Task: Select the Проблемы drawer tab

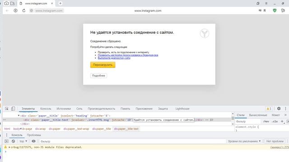Action: pyautogui.click(x=34, y=135)
